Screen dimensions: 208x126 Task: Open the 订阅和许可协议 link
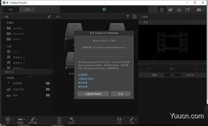point(86,79)
